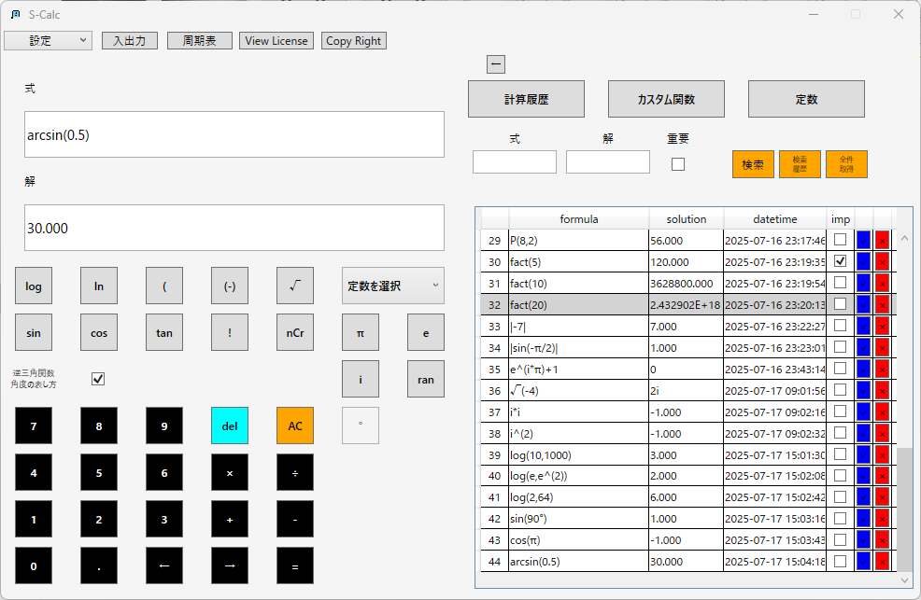The width and height of the screenshot is (921, 600).
Task: Click the digit 5 key
Action: [99, 472]
